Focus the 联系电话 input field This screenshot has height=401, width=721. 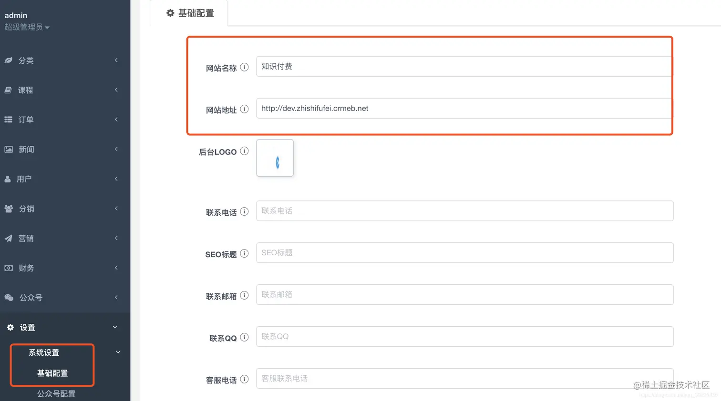pos(465,211)
